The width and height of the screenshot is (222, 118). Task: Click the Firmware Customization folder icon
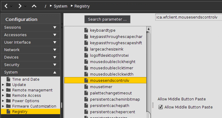point(8,106)
